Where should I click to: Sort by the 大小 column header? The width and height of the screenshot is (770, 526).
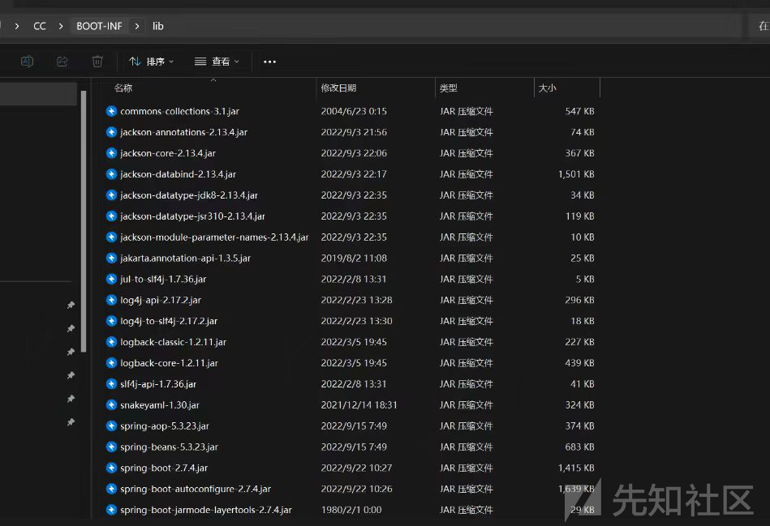click(x=547, y=88)
